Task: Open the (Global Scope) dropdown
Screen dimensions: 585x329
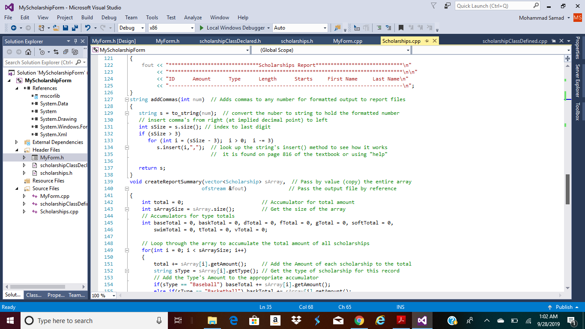Action: 408,50
